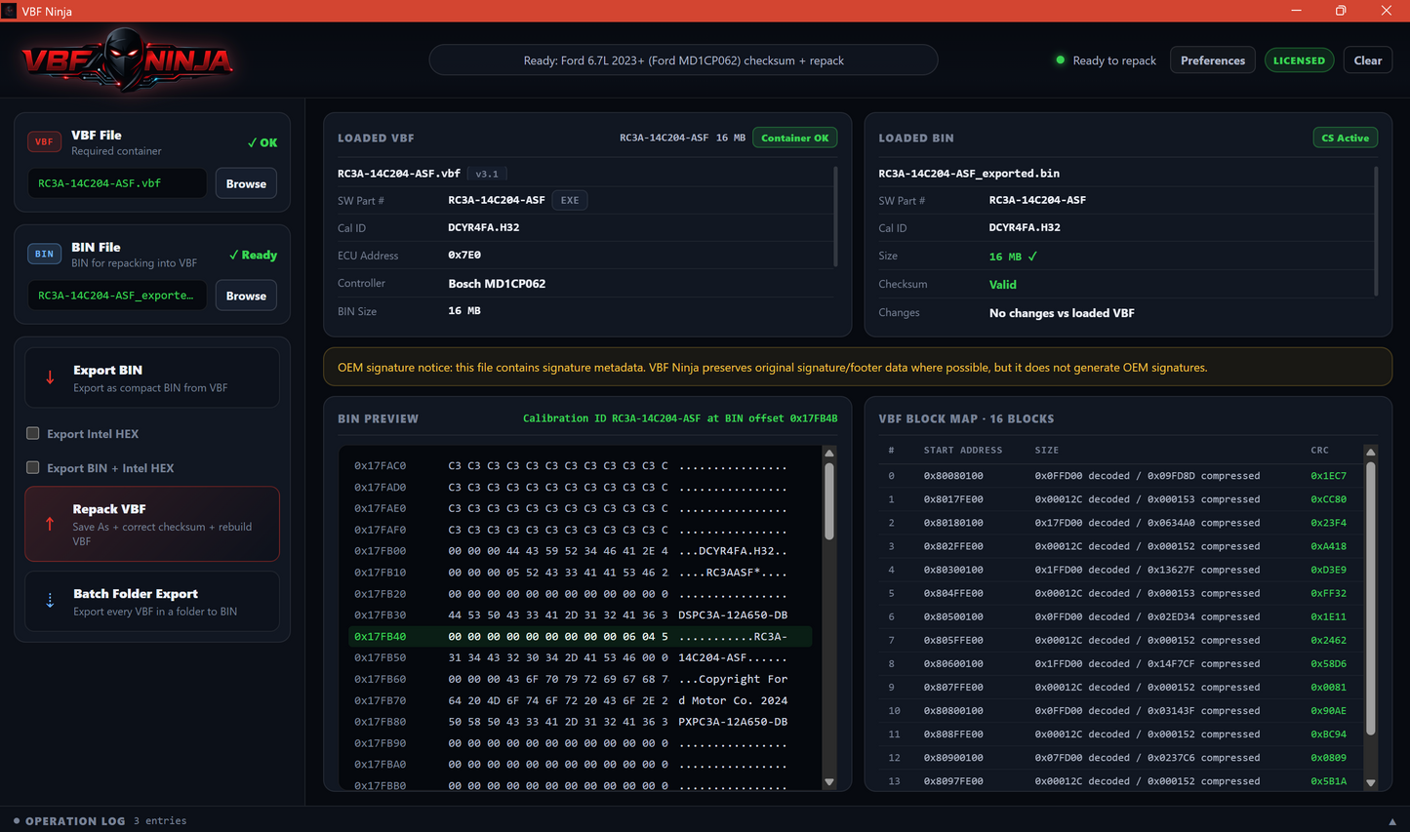The width and height of the screenshot is (1410, 832).
Task: Click the Block Map scroll down arrow
Action: 1370,782
